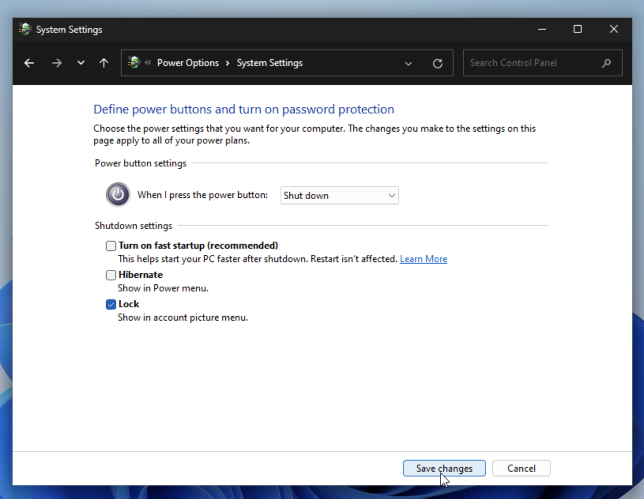Click the breadcrumb overflow double chevron

click(148, 62)
